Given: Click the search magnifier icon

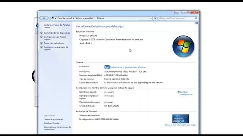Looking at the screenshot, I should [x=196, y=18].
